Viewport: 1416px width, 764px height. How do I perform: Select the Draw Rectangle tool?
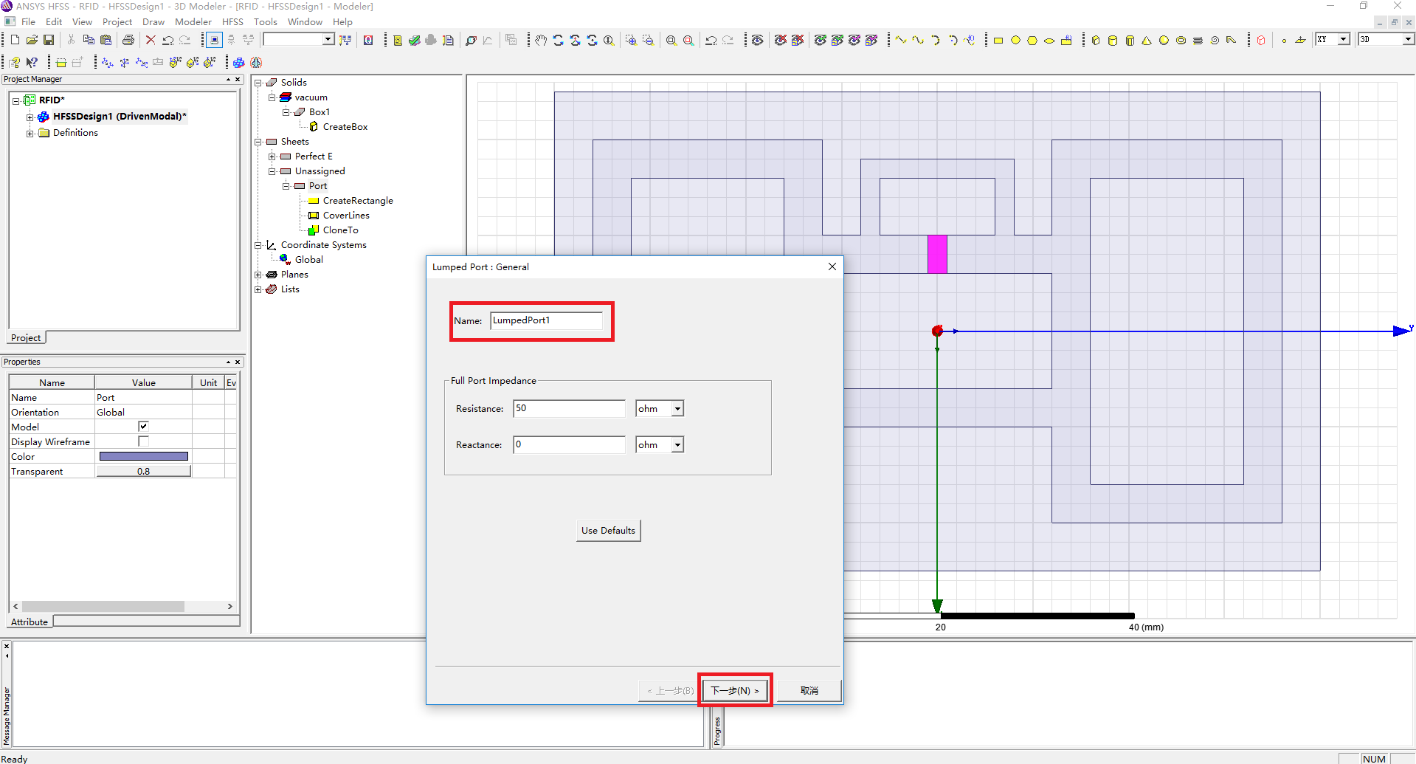[998, 40]
